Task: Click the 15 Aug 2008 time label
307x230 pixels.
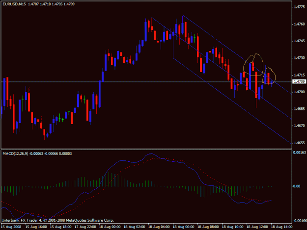Action: (x=11, y=227)
